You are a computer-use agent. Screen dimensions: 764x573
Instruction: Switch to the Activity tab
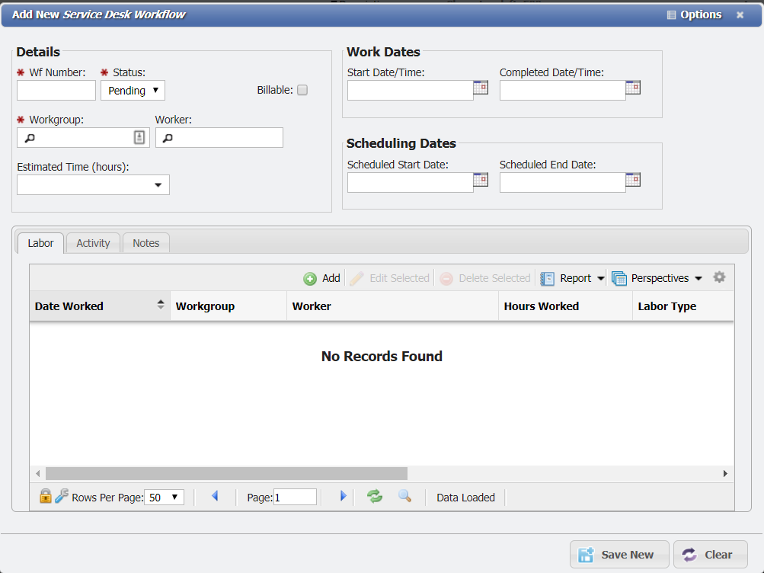[x=93, y=242]
